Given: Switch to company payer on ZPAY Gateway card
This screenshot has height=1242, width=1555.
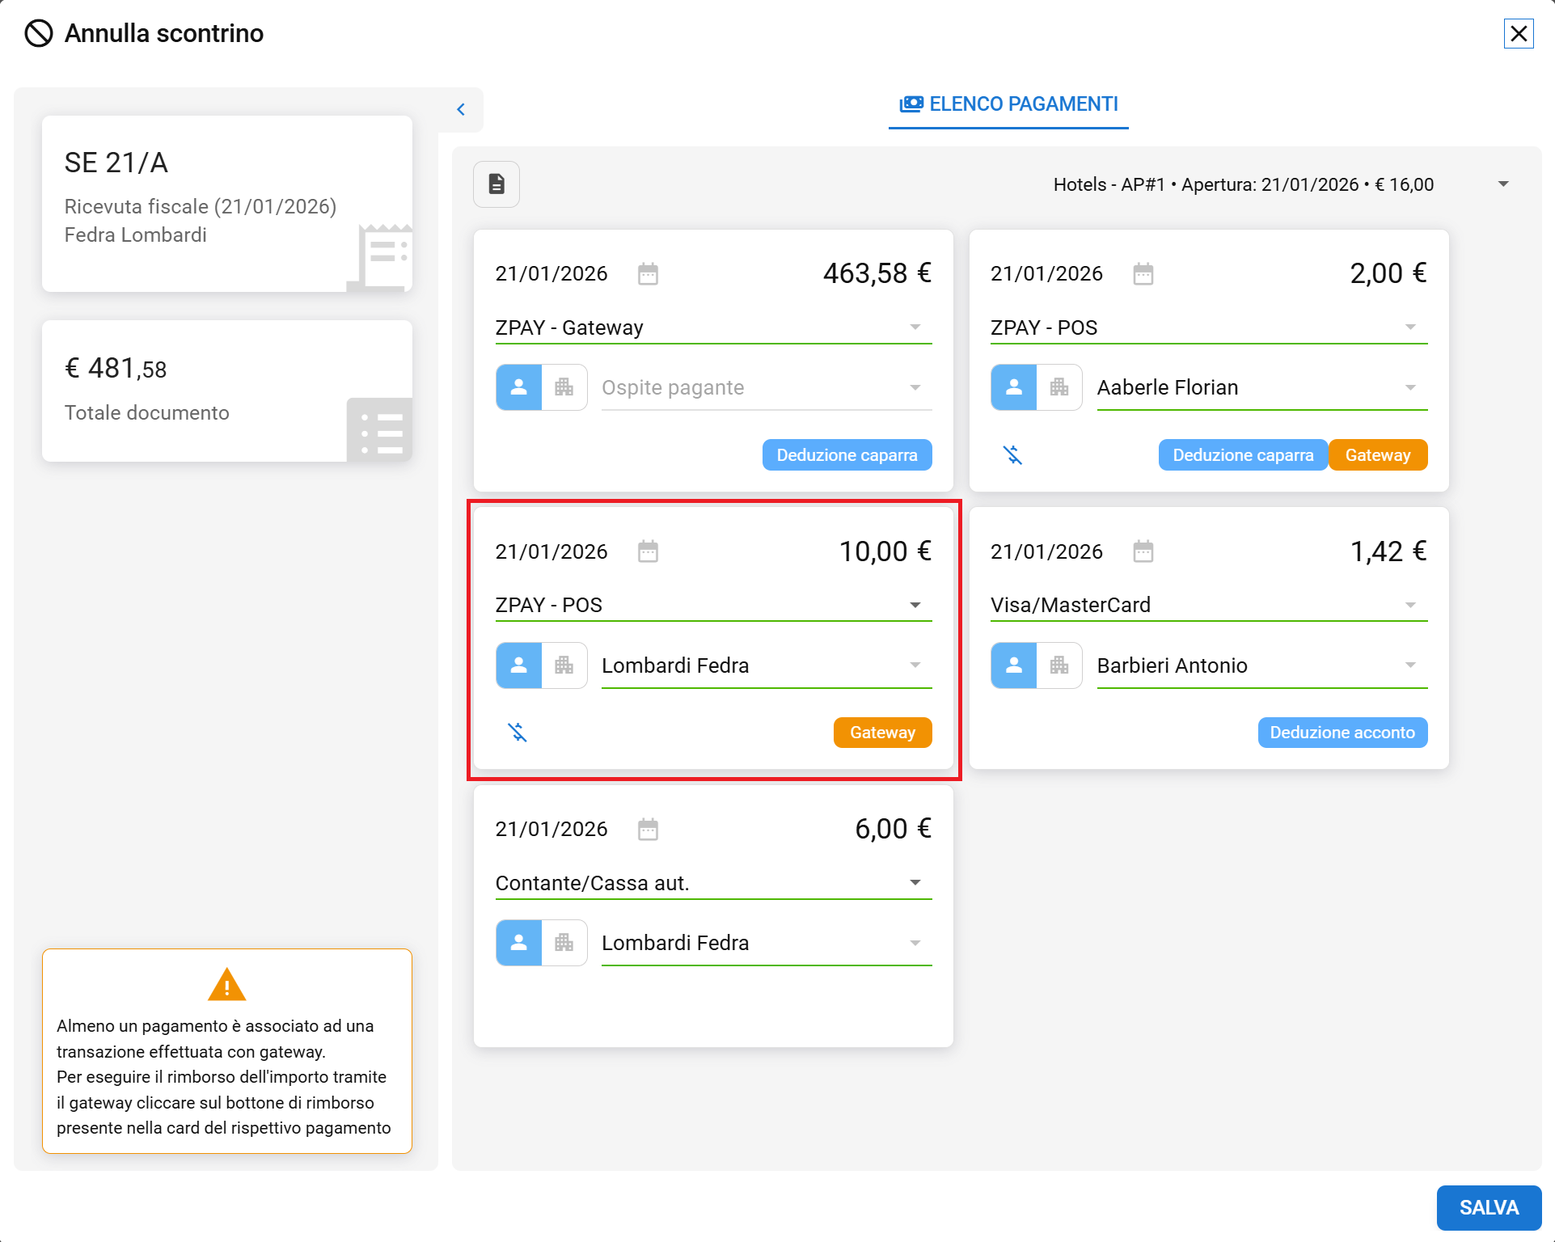Looking at the screenshot, I should tap(564, 388).
